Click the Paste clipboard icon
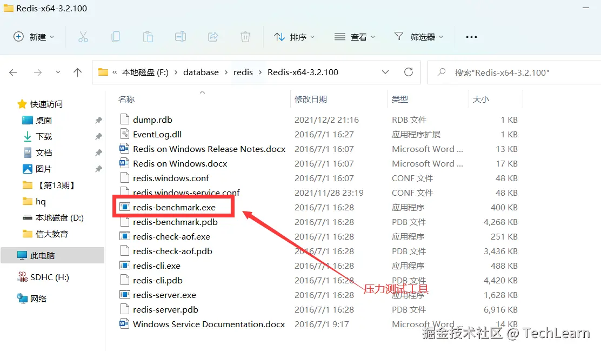 (x=148, y=37)
